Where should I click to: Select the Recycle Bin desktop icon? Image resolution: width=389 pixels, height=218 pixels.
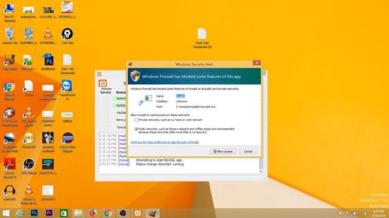(x=10, y=36)
